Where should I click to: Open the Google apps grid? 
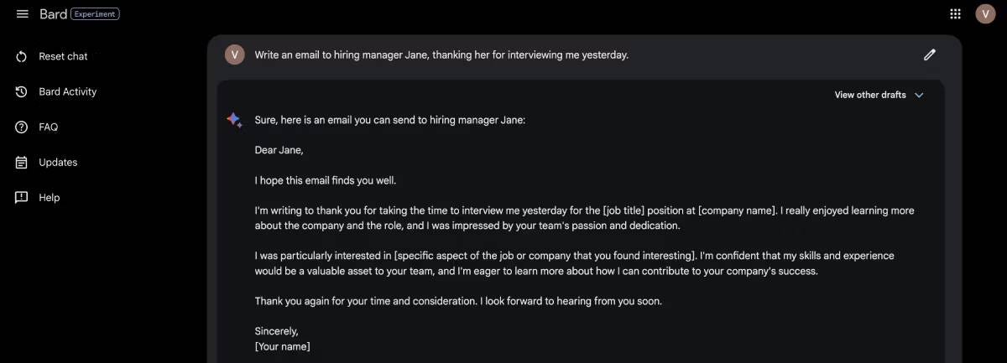pyautogui.click(x=955, y=13)
